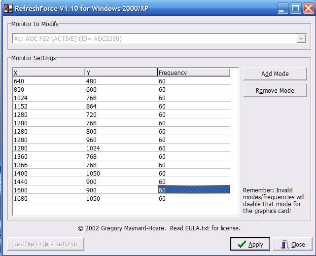The image size is (316, 256).
Task: Click the X column header
Action: point(49,73)
